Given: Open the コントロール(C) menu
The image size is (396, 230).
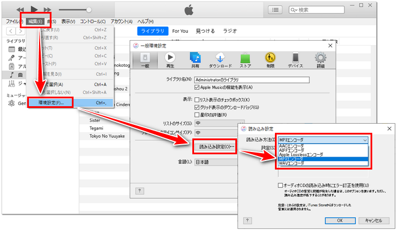Looking at the screenshot, I should [x=93, y=21].
